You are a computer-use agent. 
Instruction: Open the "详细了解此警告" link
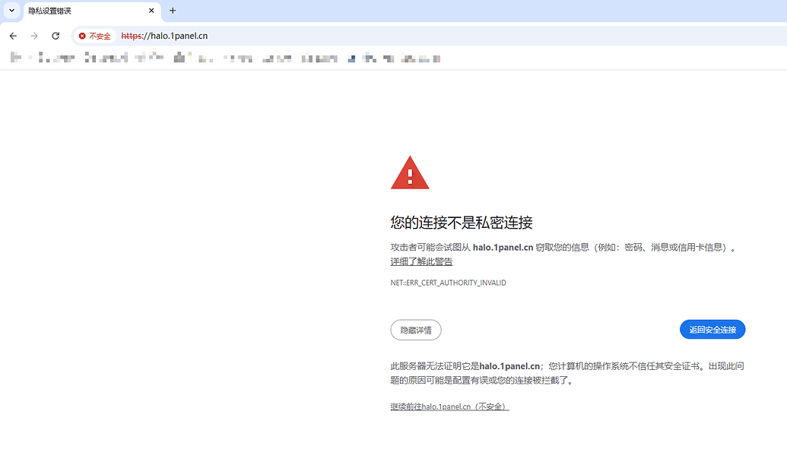pos(420,261)
